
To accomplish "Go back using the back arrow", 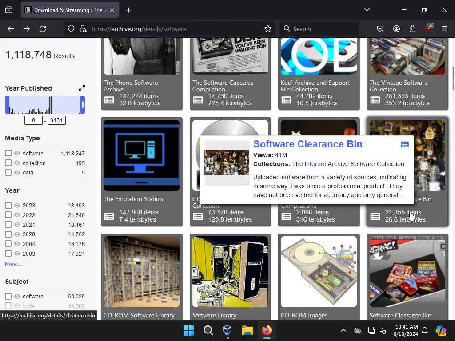I will [11, 29].
